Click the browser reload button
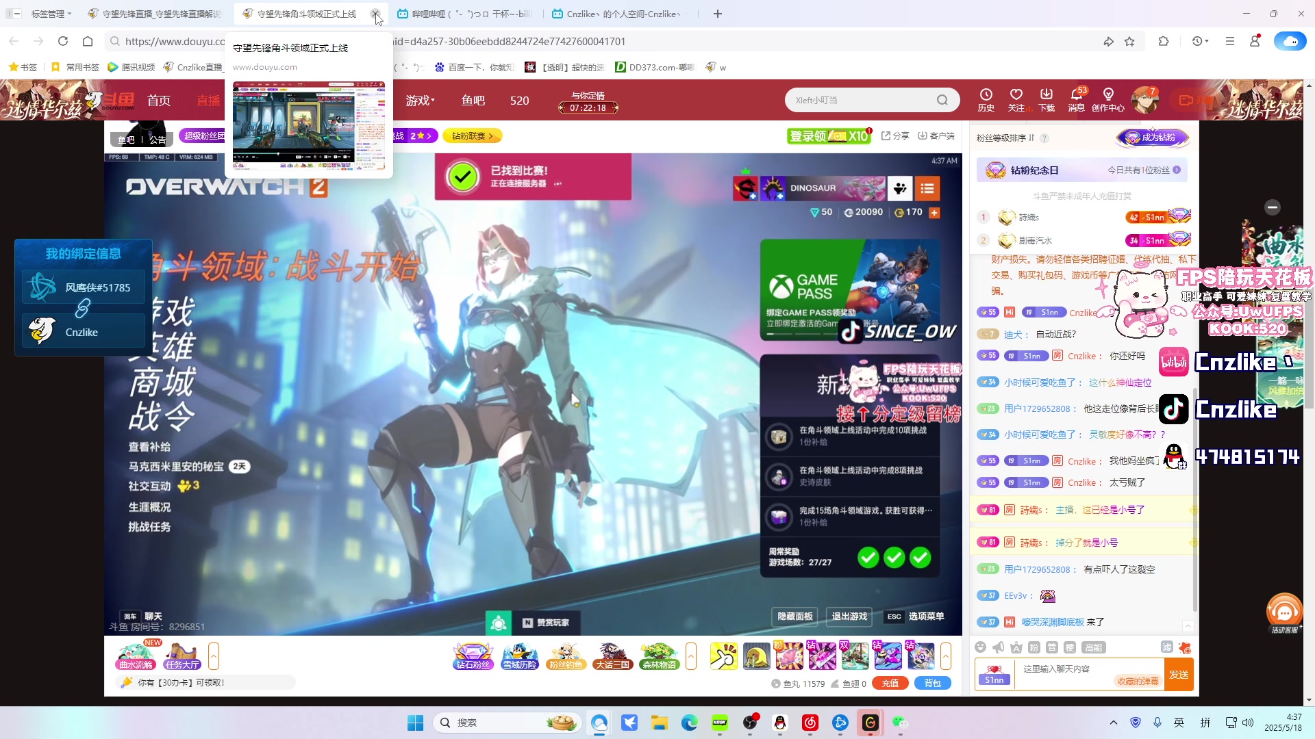The width and height of the screenshot is (1315, 739). click(x=63, y=42)
